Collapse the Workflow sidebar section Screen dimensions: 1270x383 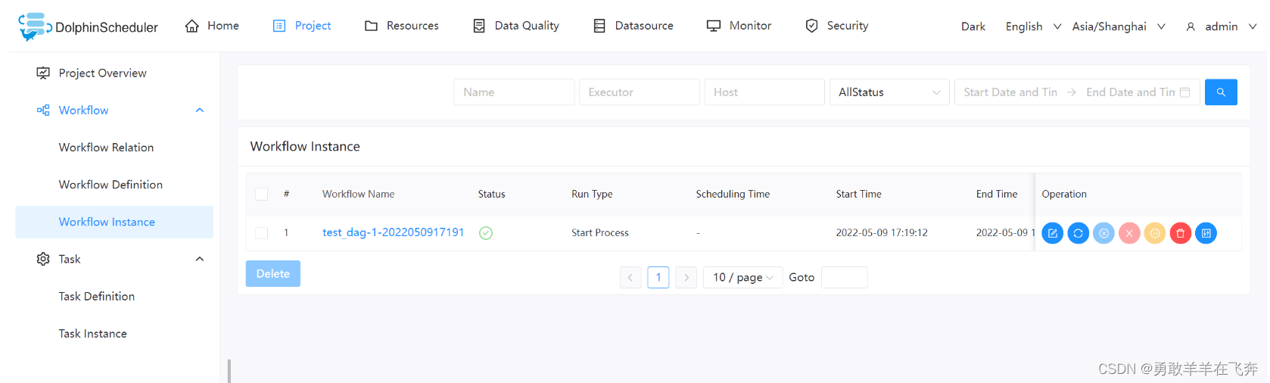pyautogui.click(x=200, y=111)
